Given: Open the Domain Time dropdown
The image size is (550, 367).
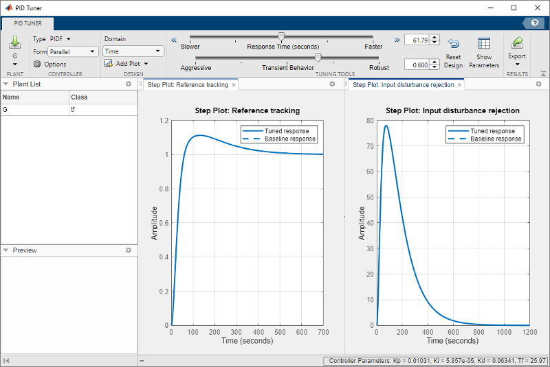Looking at the screenshot, I should (x=133, y=51).
